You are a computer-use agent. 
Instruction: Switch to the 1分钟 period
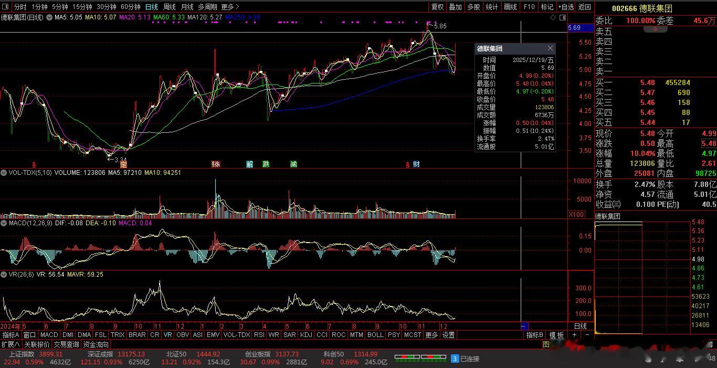tap(39, 7)
